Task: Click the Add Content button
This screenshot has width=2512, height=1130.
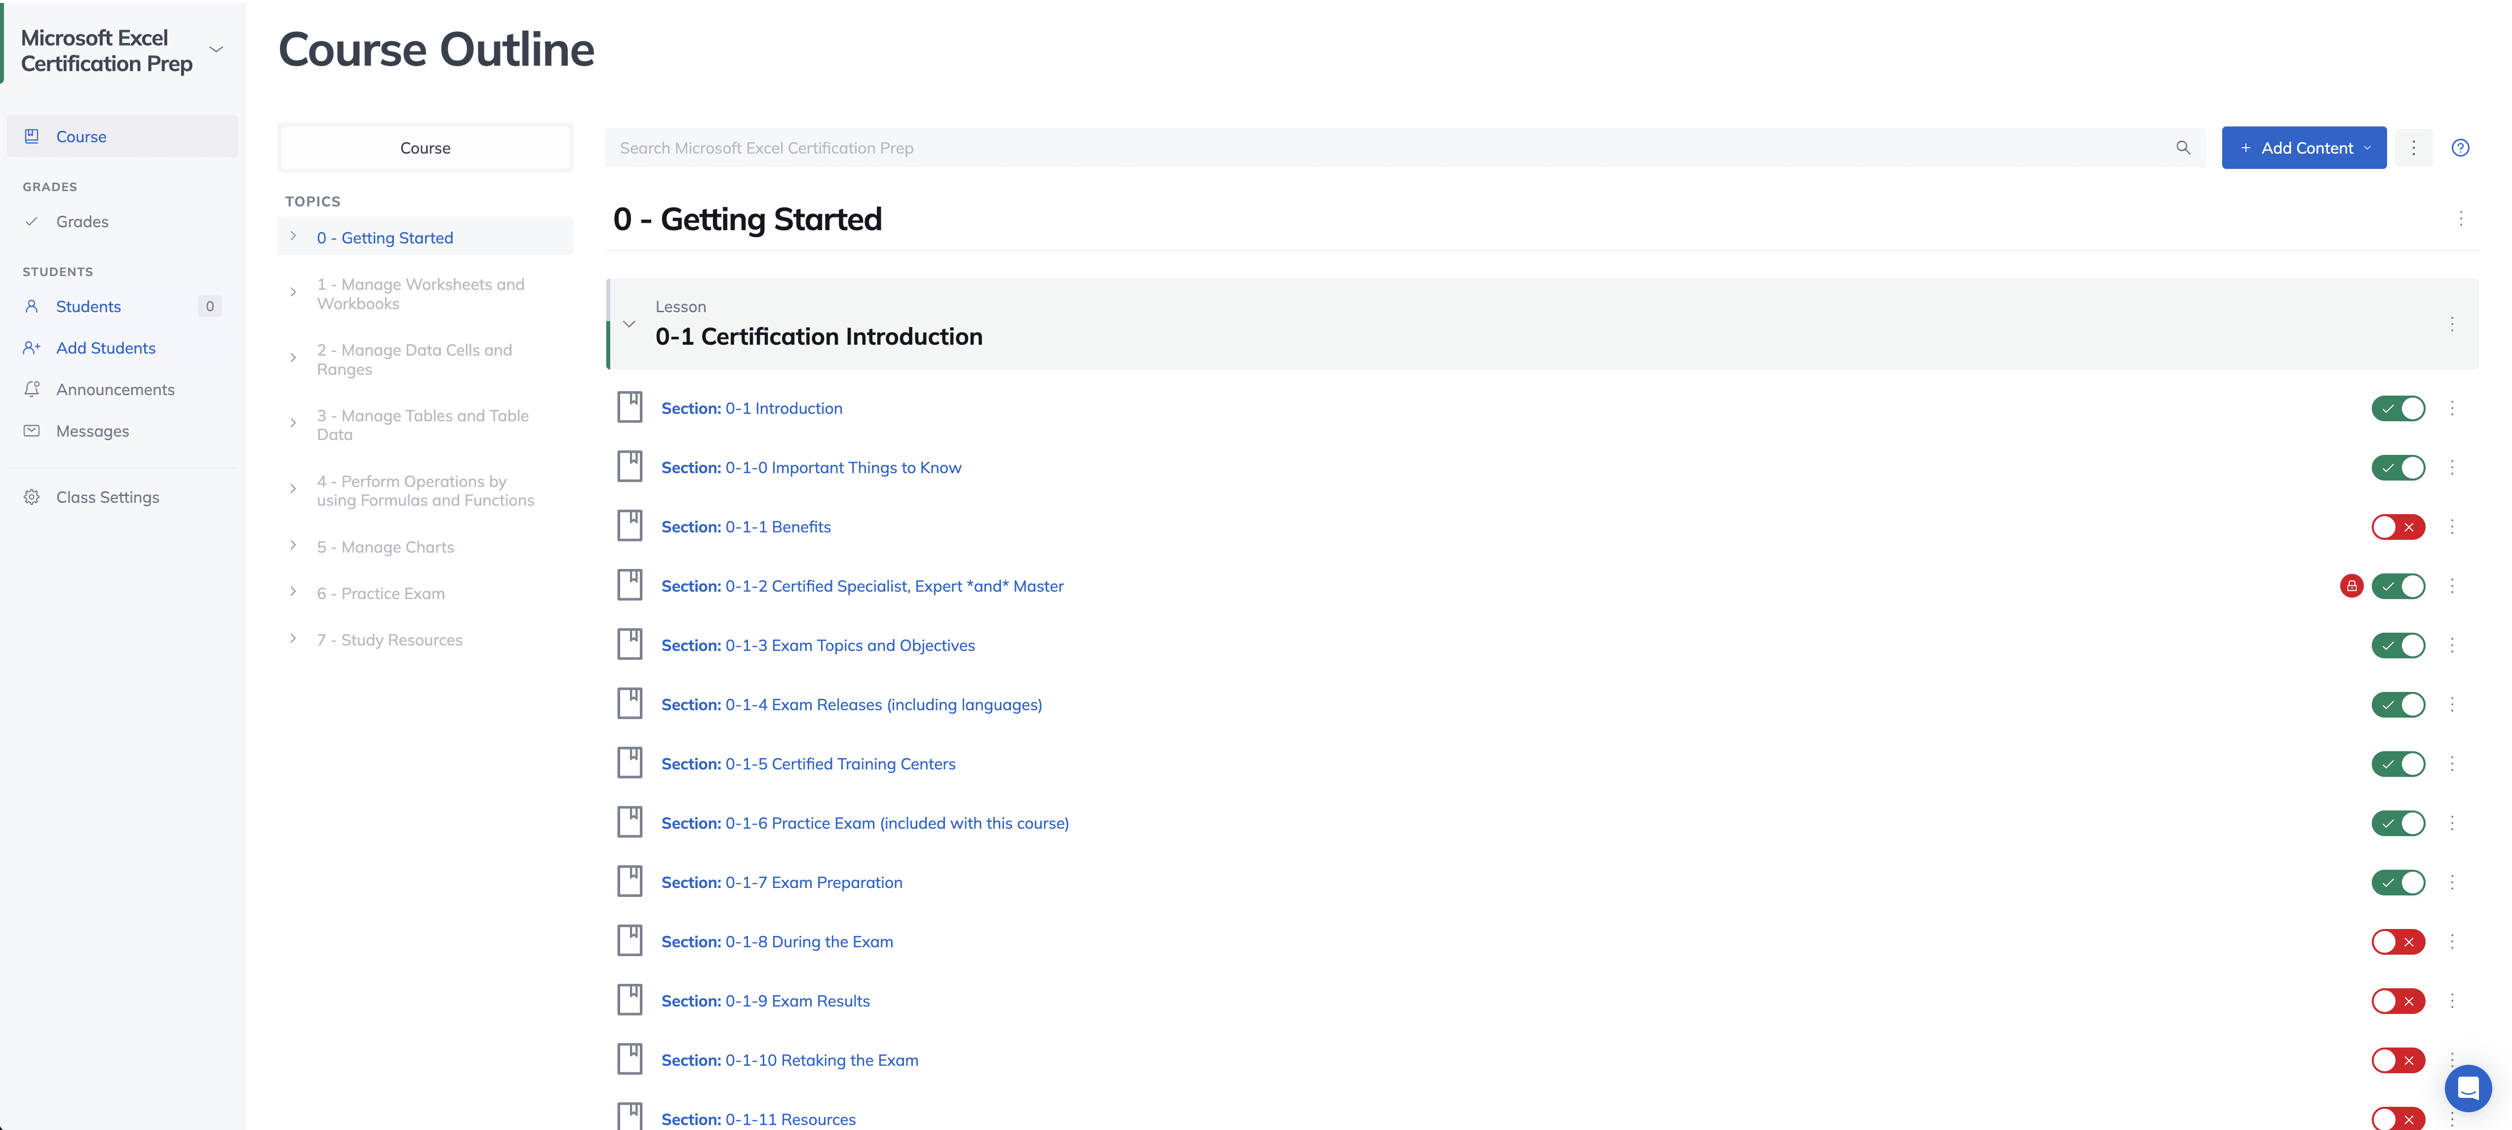Action: coord(2302,147)
